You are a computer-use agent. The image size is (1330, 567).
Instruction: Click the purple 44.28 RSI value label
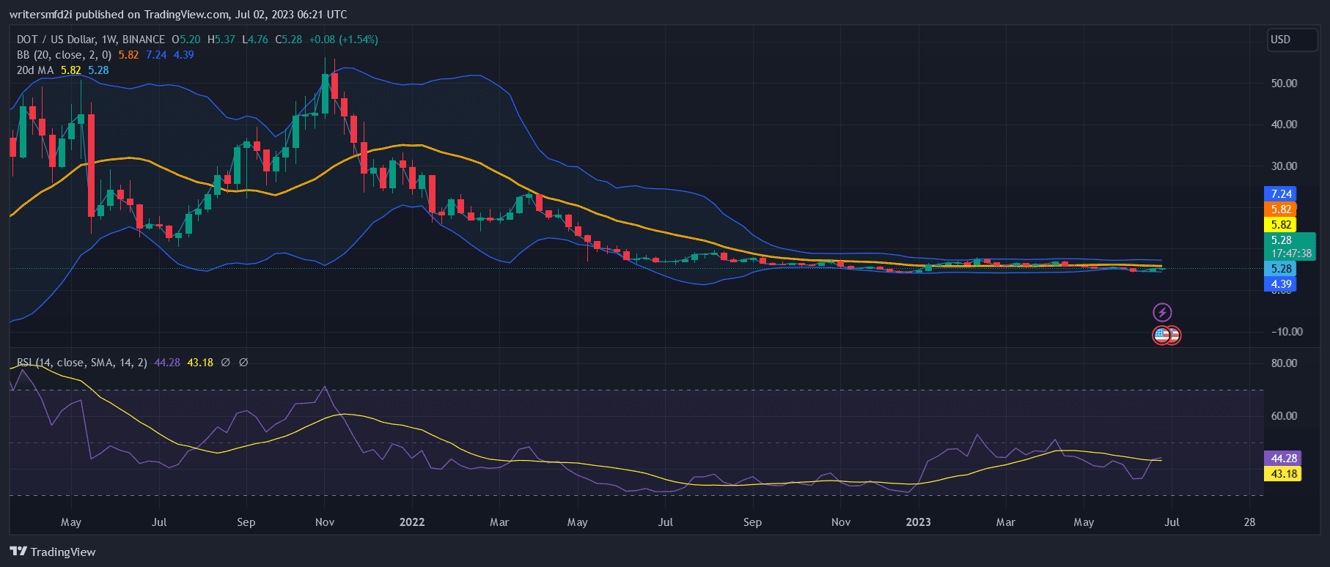[1282, 459]
